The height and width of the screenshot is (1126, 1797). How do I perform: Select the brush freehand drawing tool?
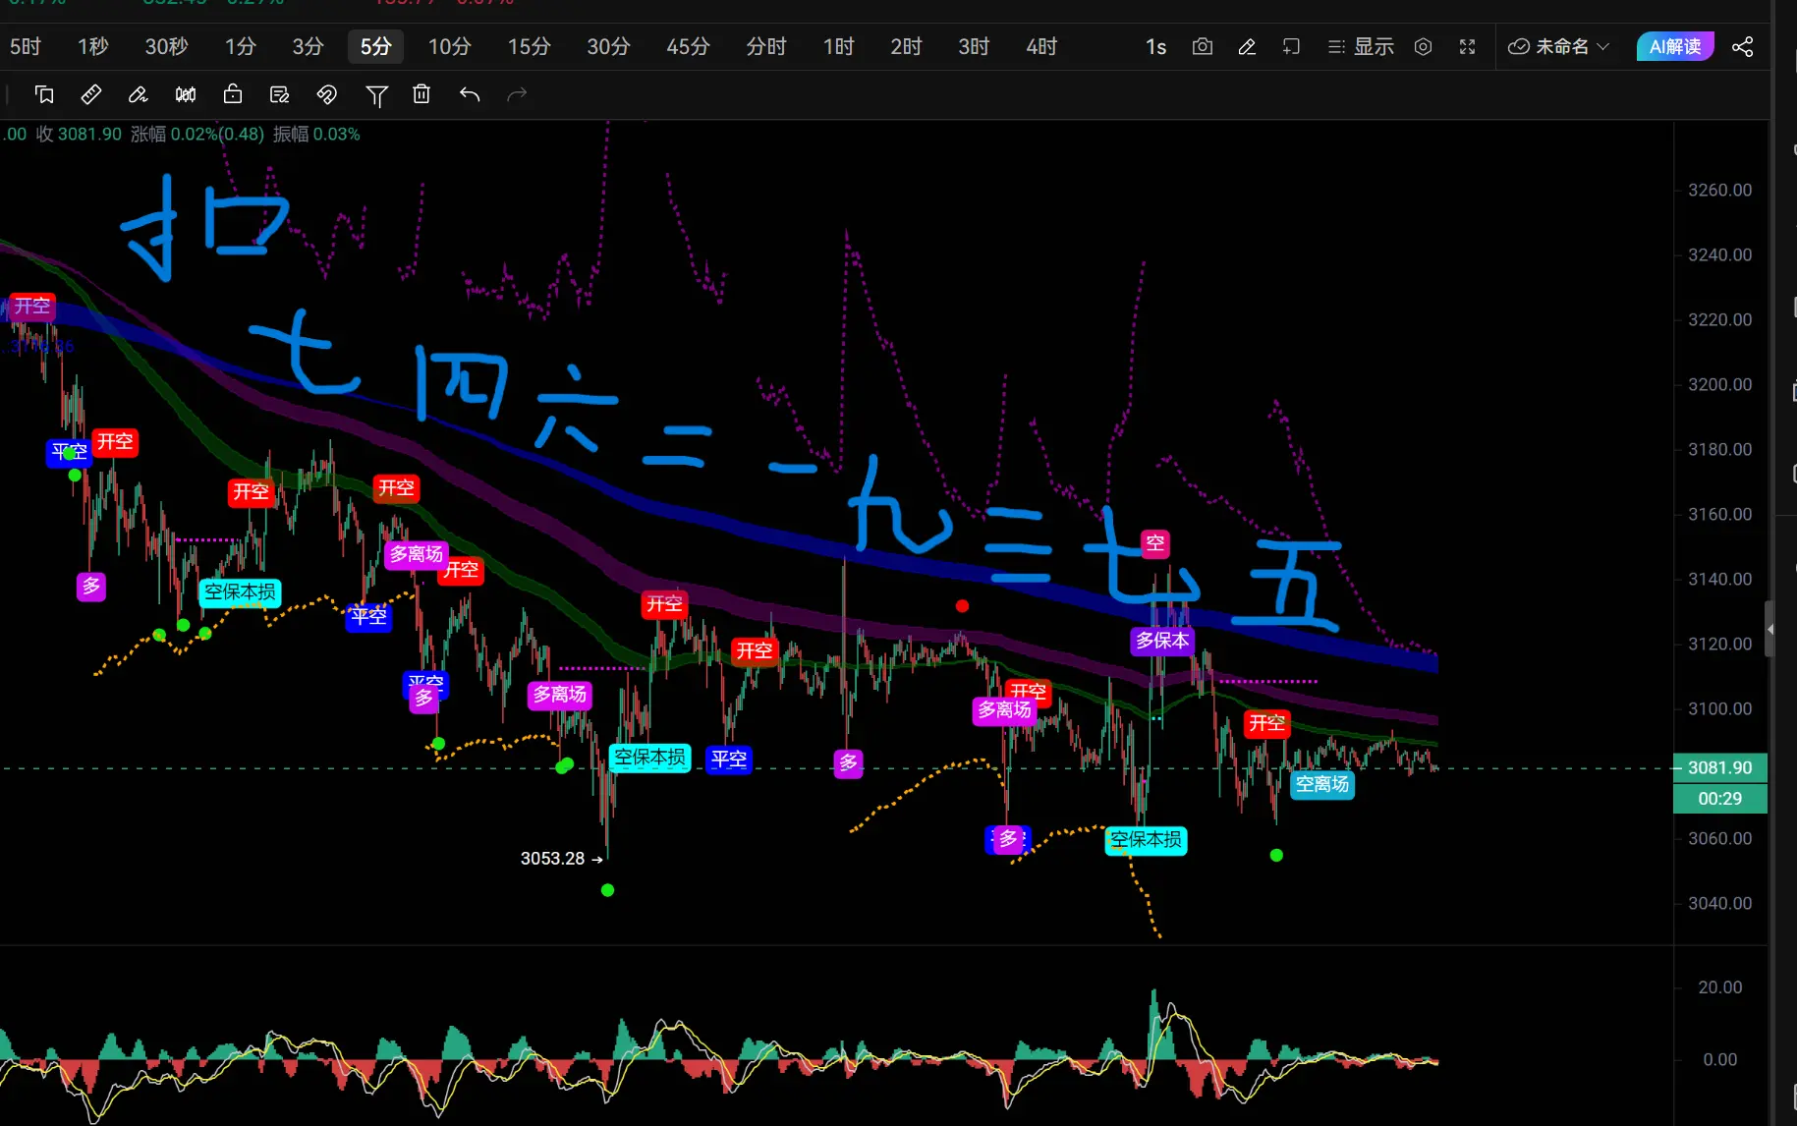tap(138, 94)
